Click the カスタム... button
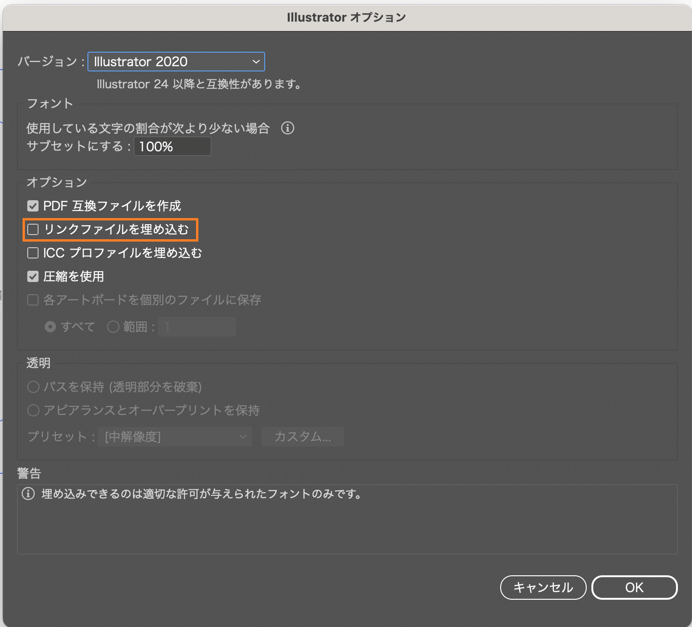The width and height of the screenshot is (692, 627). tap(303, 437)
